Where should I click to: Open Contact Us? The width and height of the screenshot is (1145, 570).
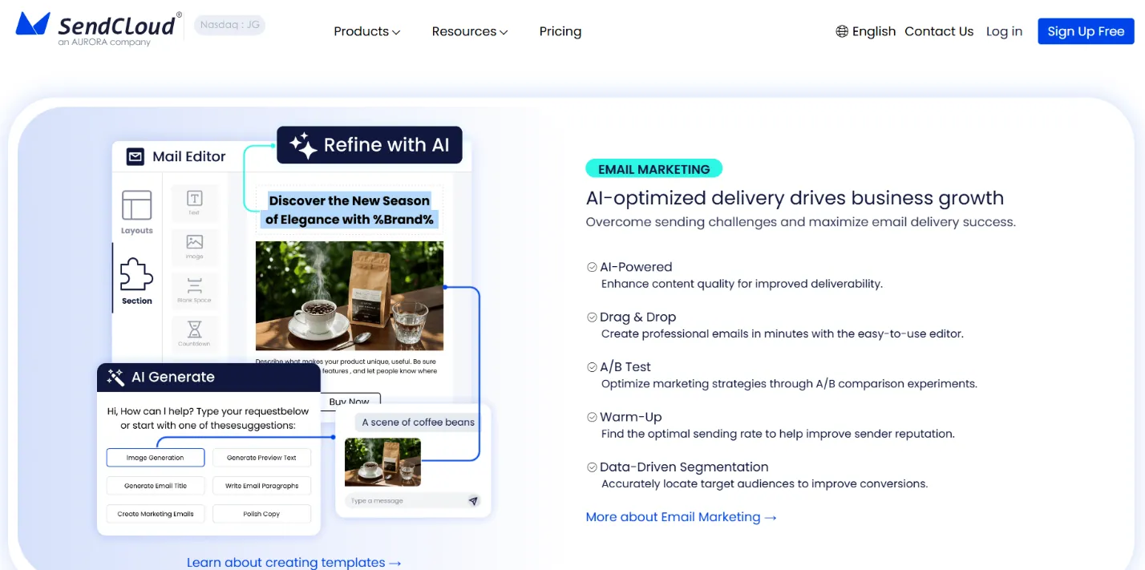click(939, 31)
